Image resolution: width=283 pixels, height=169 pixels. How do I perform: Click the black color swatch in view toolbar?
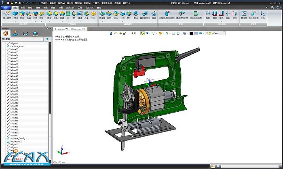(x=191, y=33)
